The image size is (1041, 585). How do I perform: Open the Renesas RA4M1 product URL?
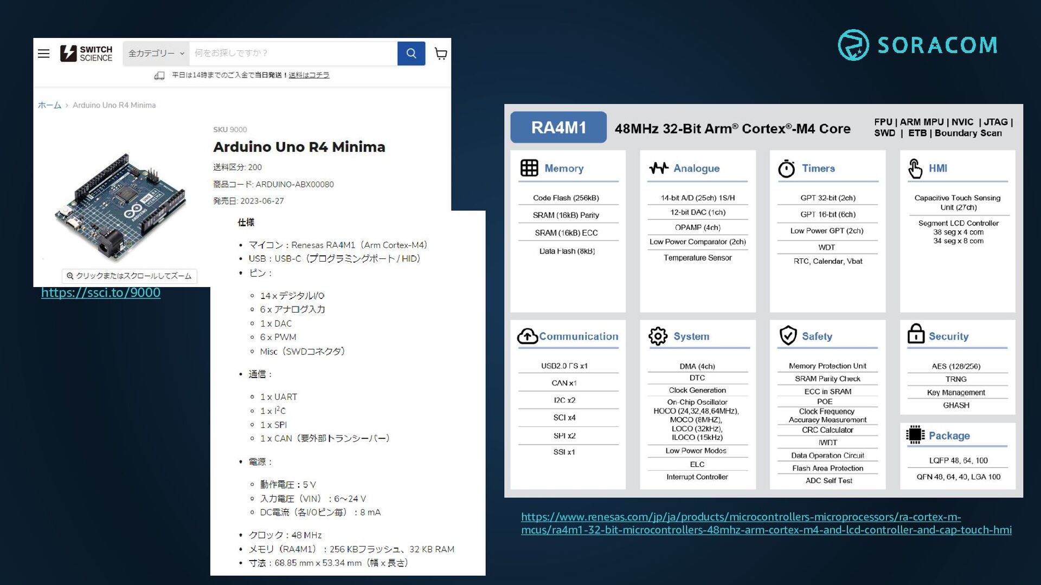pos(766,523)
